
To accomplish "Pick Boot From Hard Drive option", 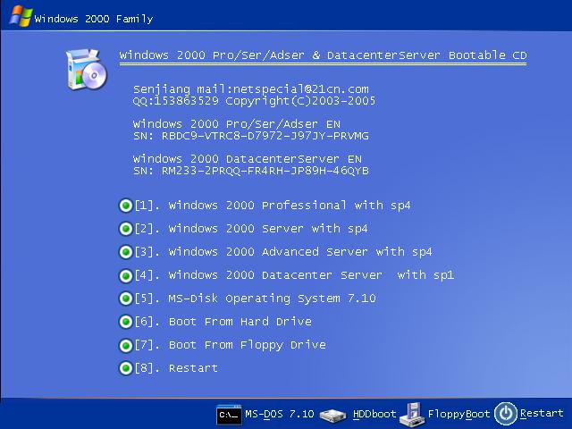I will pyautogui.click(x=223, y=322).
